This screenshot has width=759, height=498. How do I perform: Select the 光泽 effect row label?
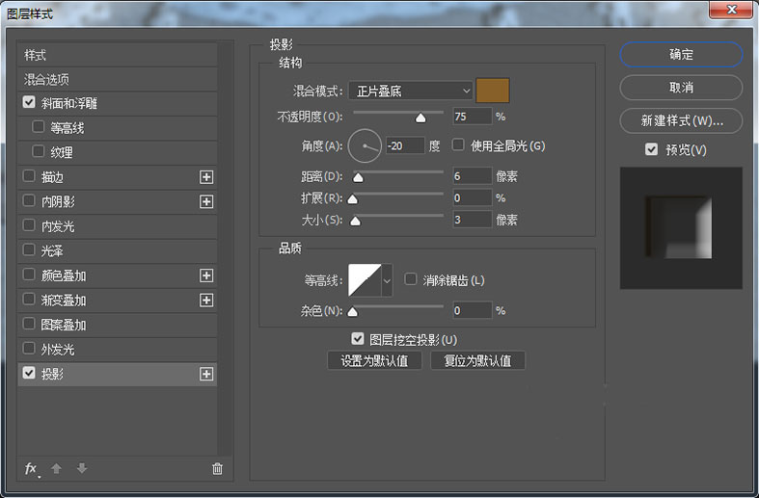pyautogui.click(x=52, y=251)
